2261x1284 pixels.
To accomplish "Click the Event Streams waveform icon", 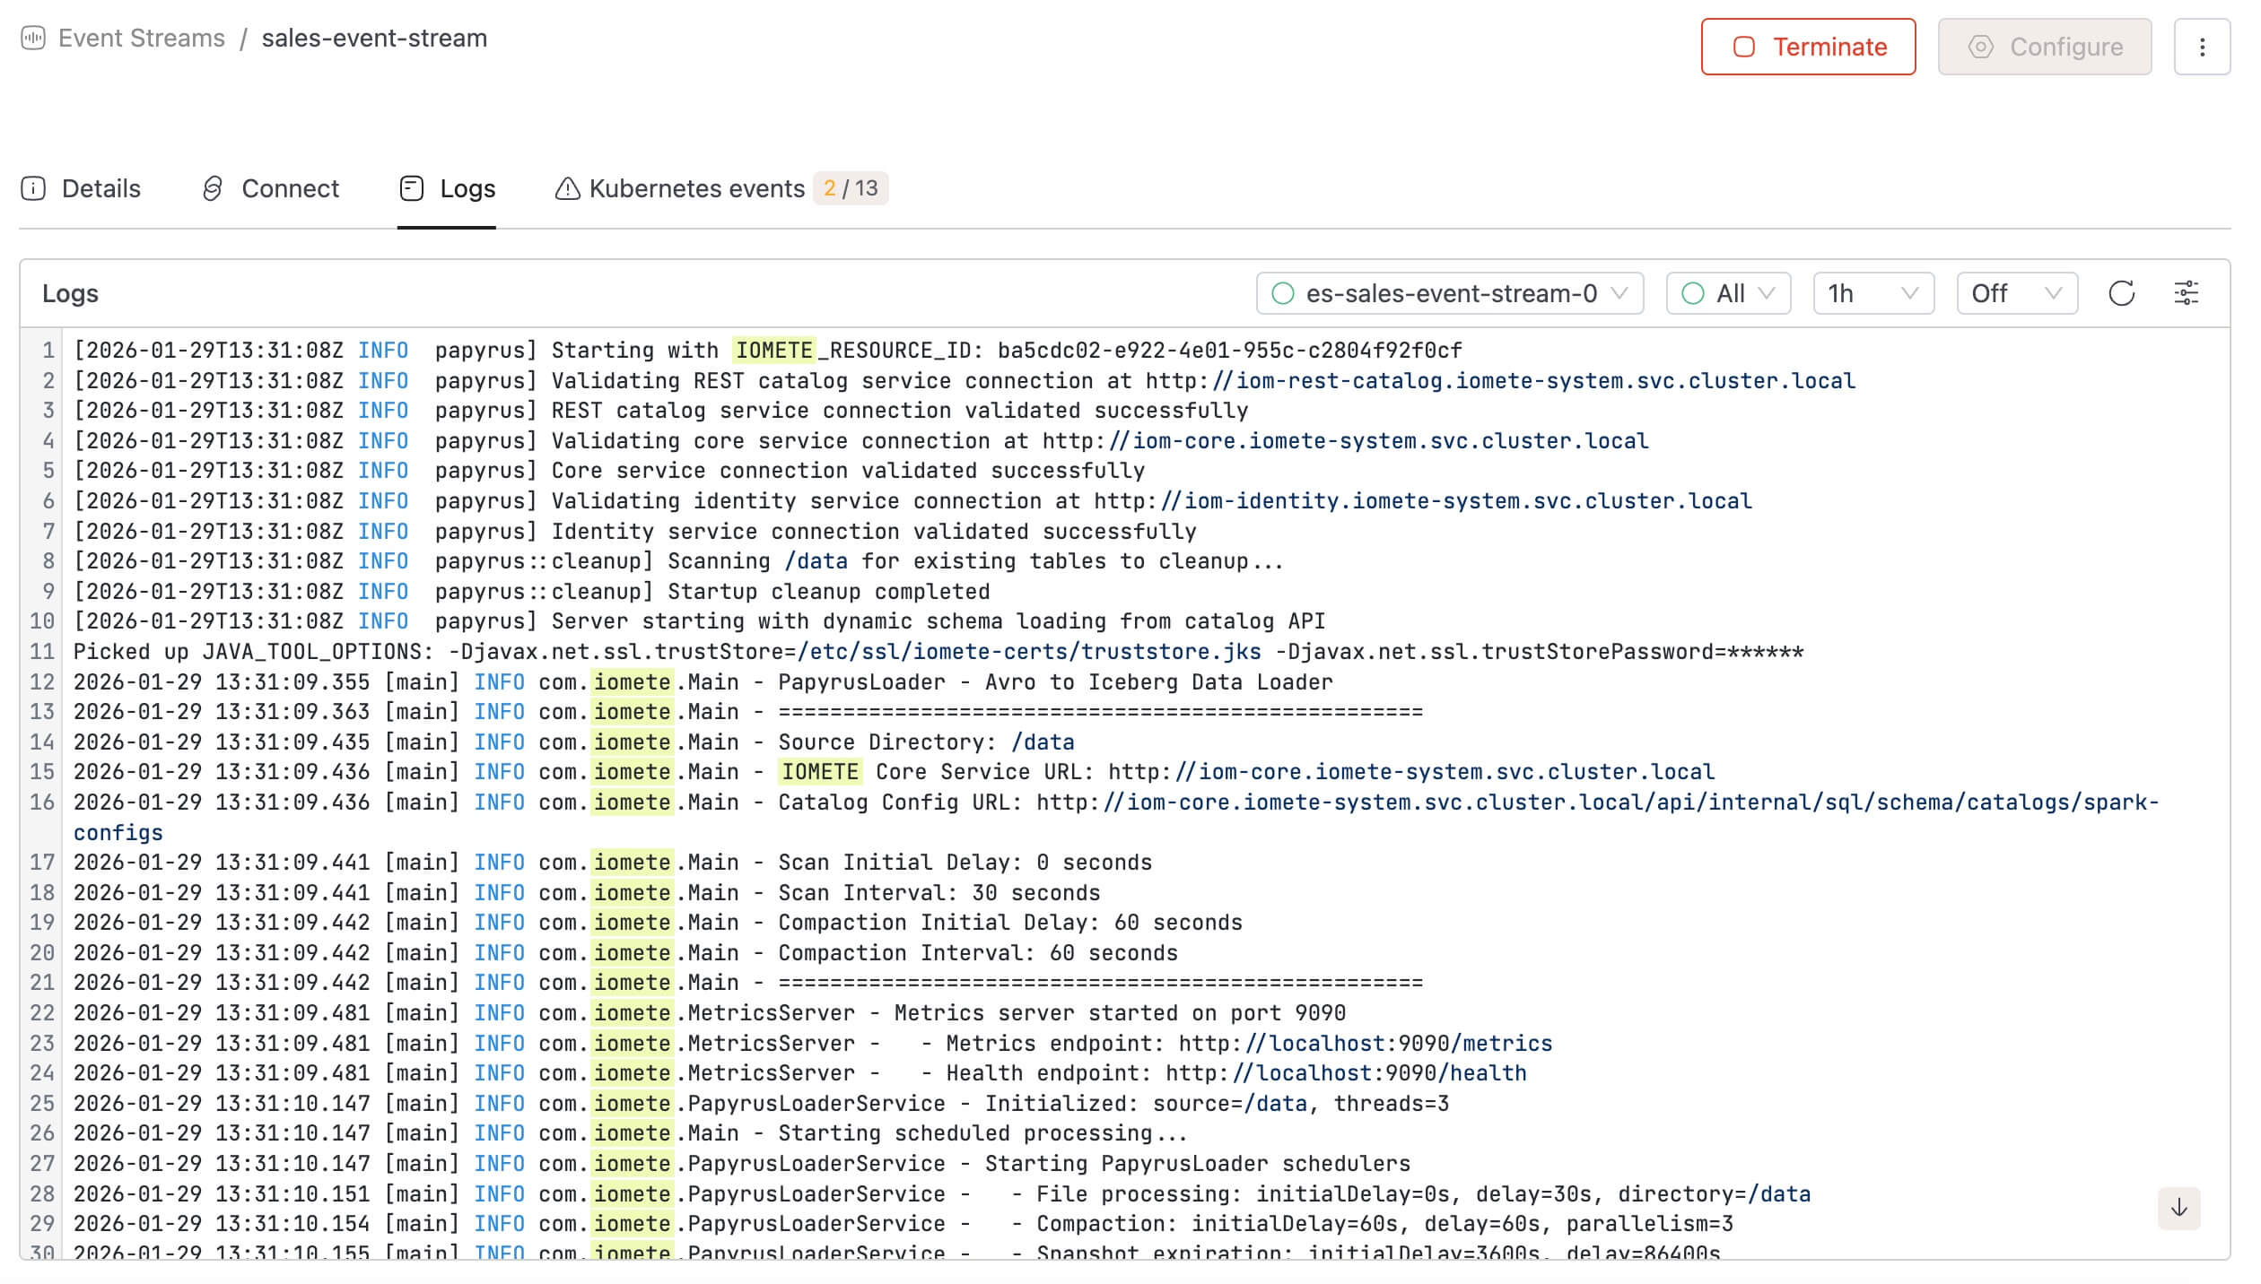I will tap(33, 39).
